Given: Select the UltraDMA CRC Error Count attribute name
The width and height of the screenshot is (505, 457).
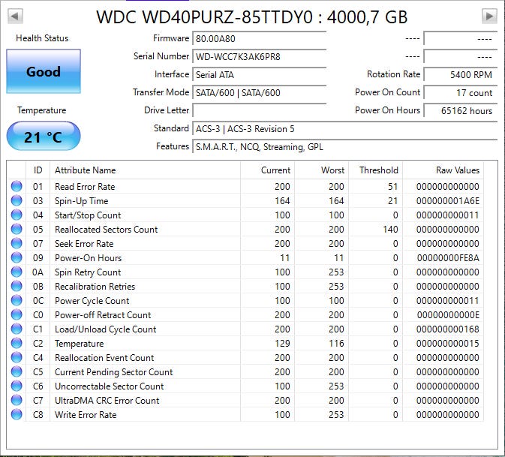Looking at the screenshot, I should (107, 400).
